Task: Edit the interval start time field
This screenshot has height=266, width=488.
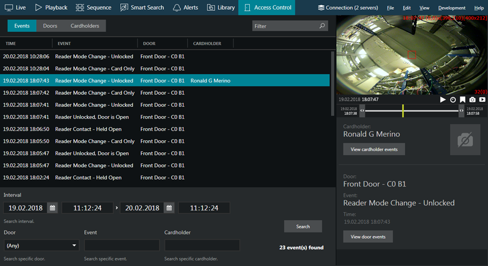Action: (x=88, y=208)
